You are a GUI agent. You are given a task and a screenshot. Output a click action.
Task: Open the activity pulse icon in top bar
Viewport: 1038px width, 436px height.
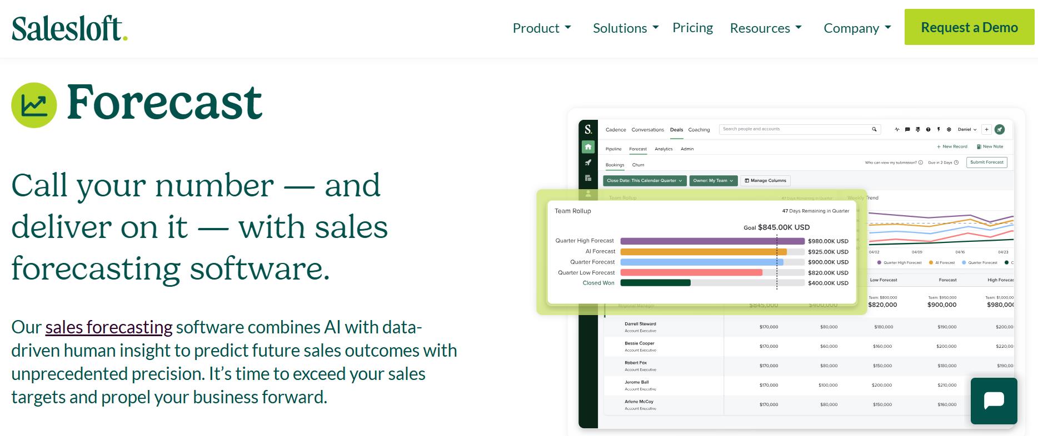[x=897, y=129]
